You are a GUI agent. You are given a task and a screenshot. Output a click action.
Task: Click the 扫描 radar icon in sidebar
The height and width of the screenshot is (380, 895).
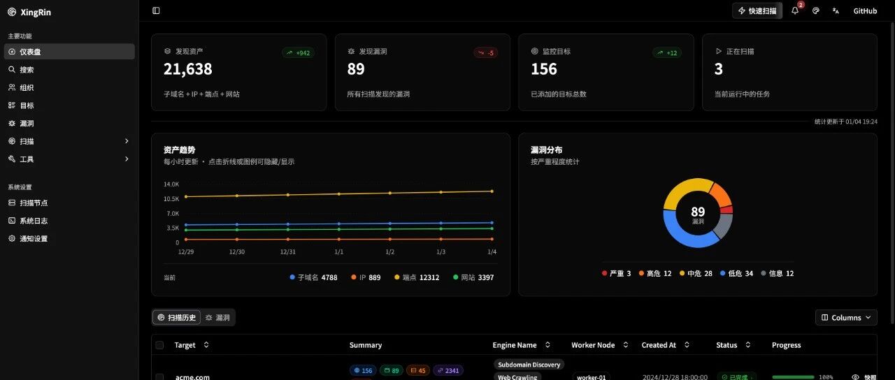pyautogui.click(x=12, y=141)
